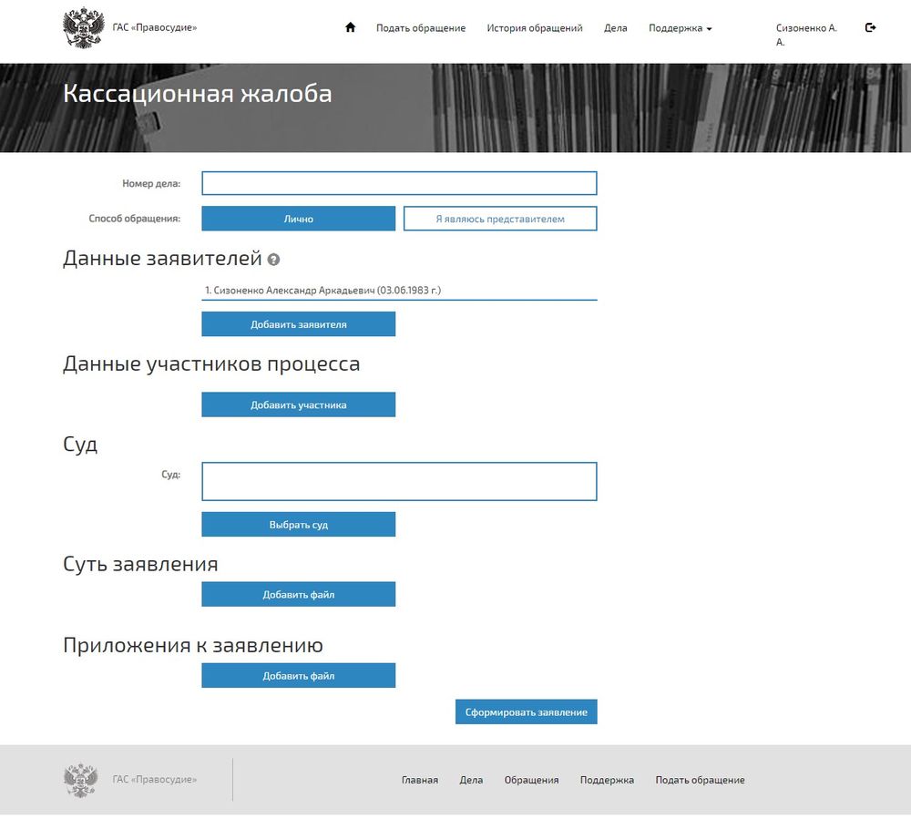Open the Дела top menu item
Screen dimensions: 911x819
[616, 28]
